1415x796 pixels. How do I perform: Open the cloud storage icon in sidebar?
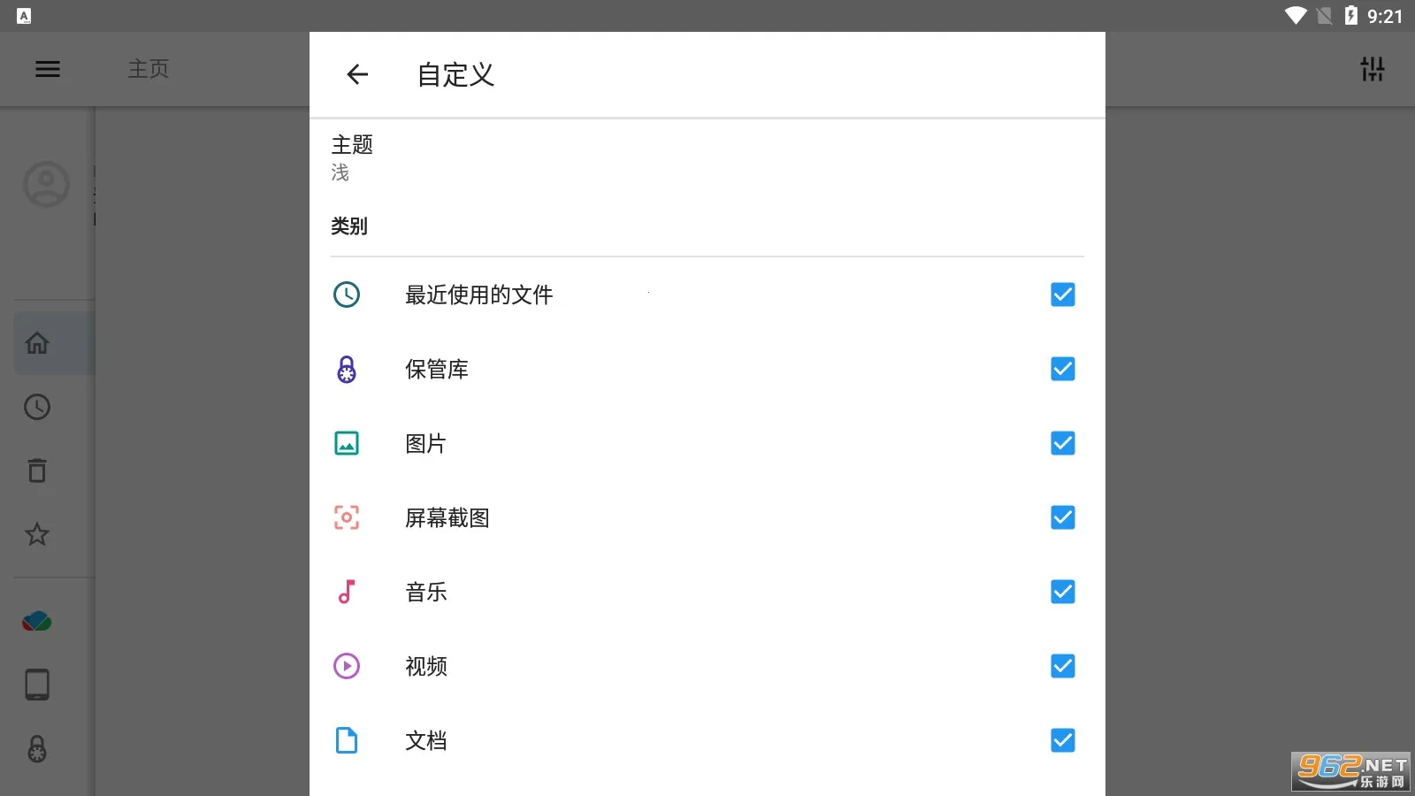(37, 622)
